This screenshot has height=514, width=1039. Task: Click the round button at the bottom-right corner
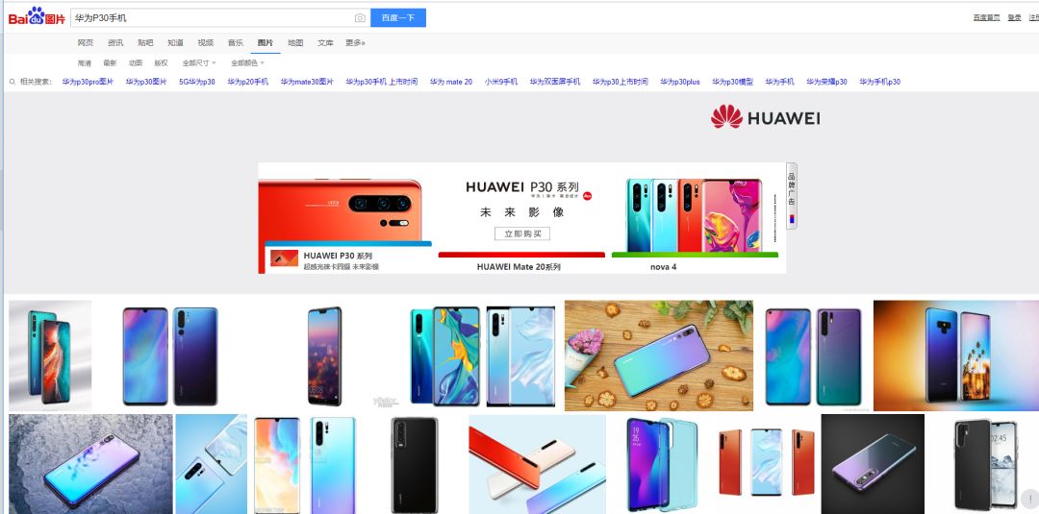[1030, 498]
